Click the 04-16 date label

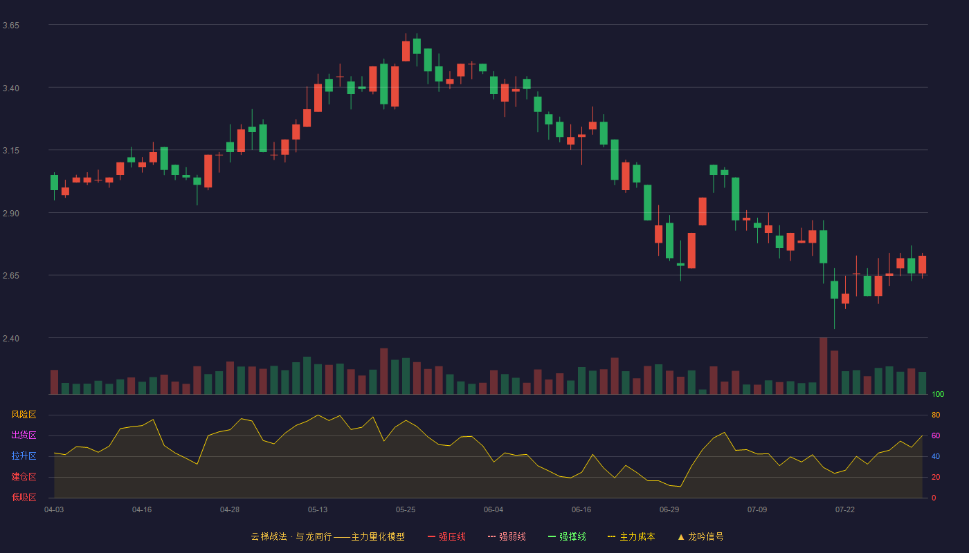click(142, 509)
